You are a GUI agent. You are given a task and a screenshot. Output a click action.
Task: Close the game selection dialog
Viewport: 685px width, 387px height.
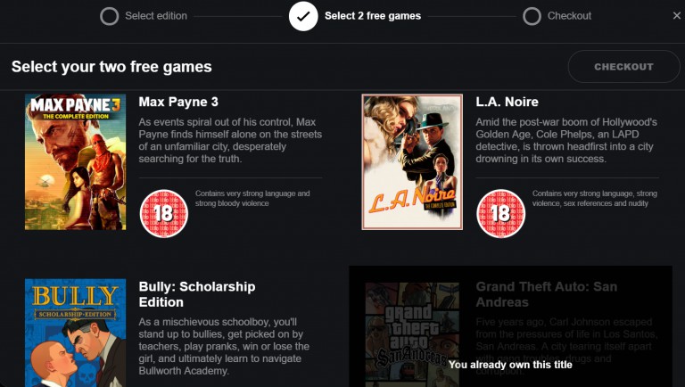pos(677,16)
